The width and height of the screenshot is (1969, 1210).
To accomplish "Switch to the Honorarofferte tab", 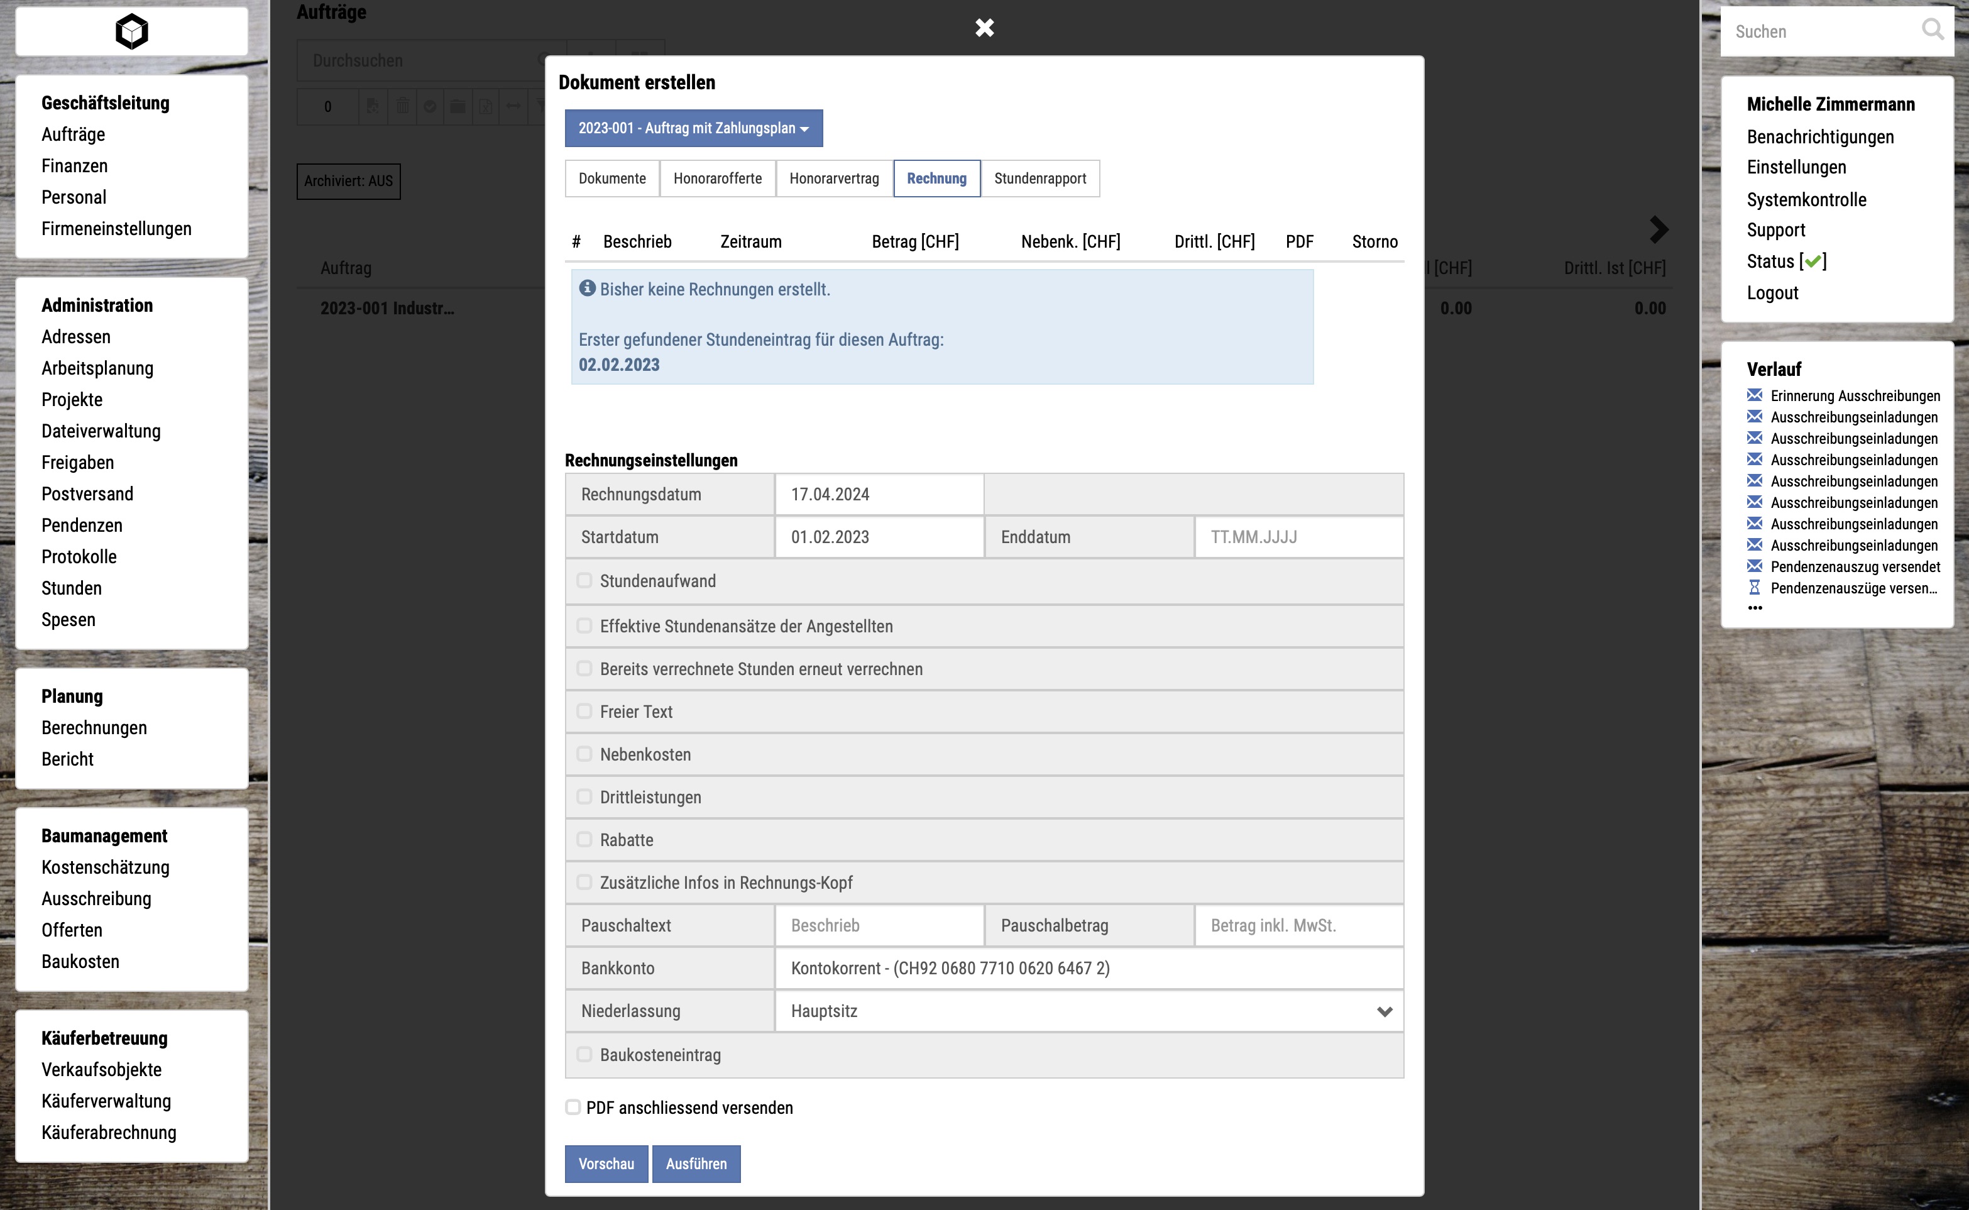I will [x=718, y=179].
